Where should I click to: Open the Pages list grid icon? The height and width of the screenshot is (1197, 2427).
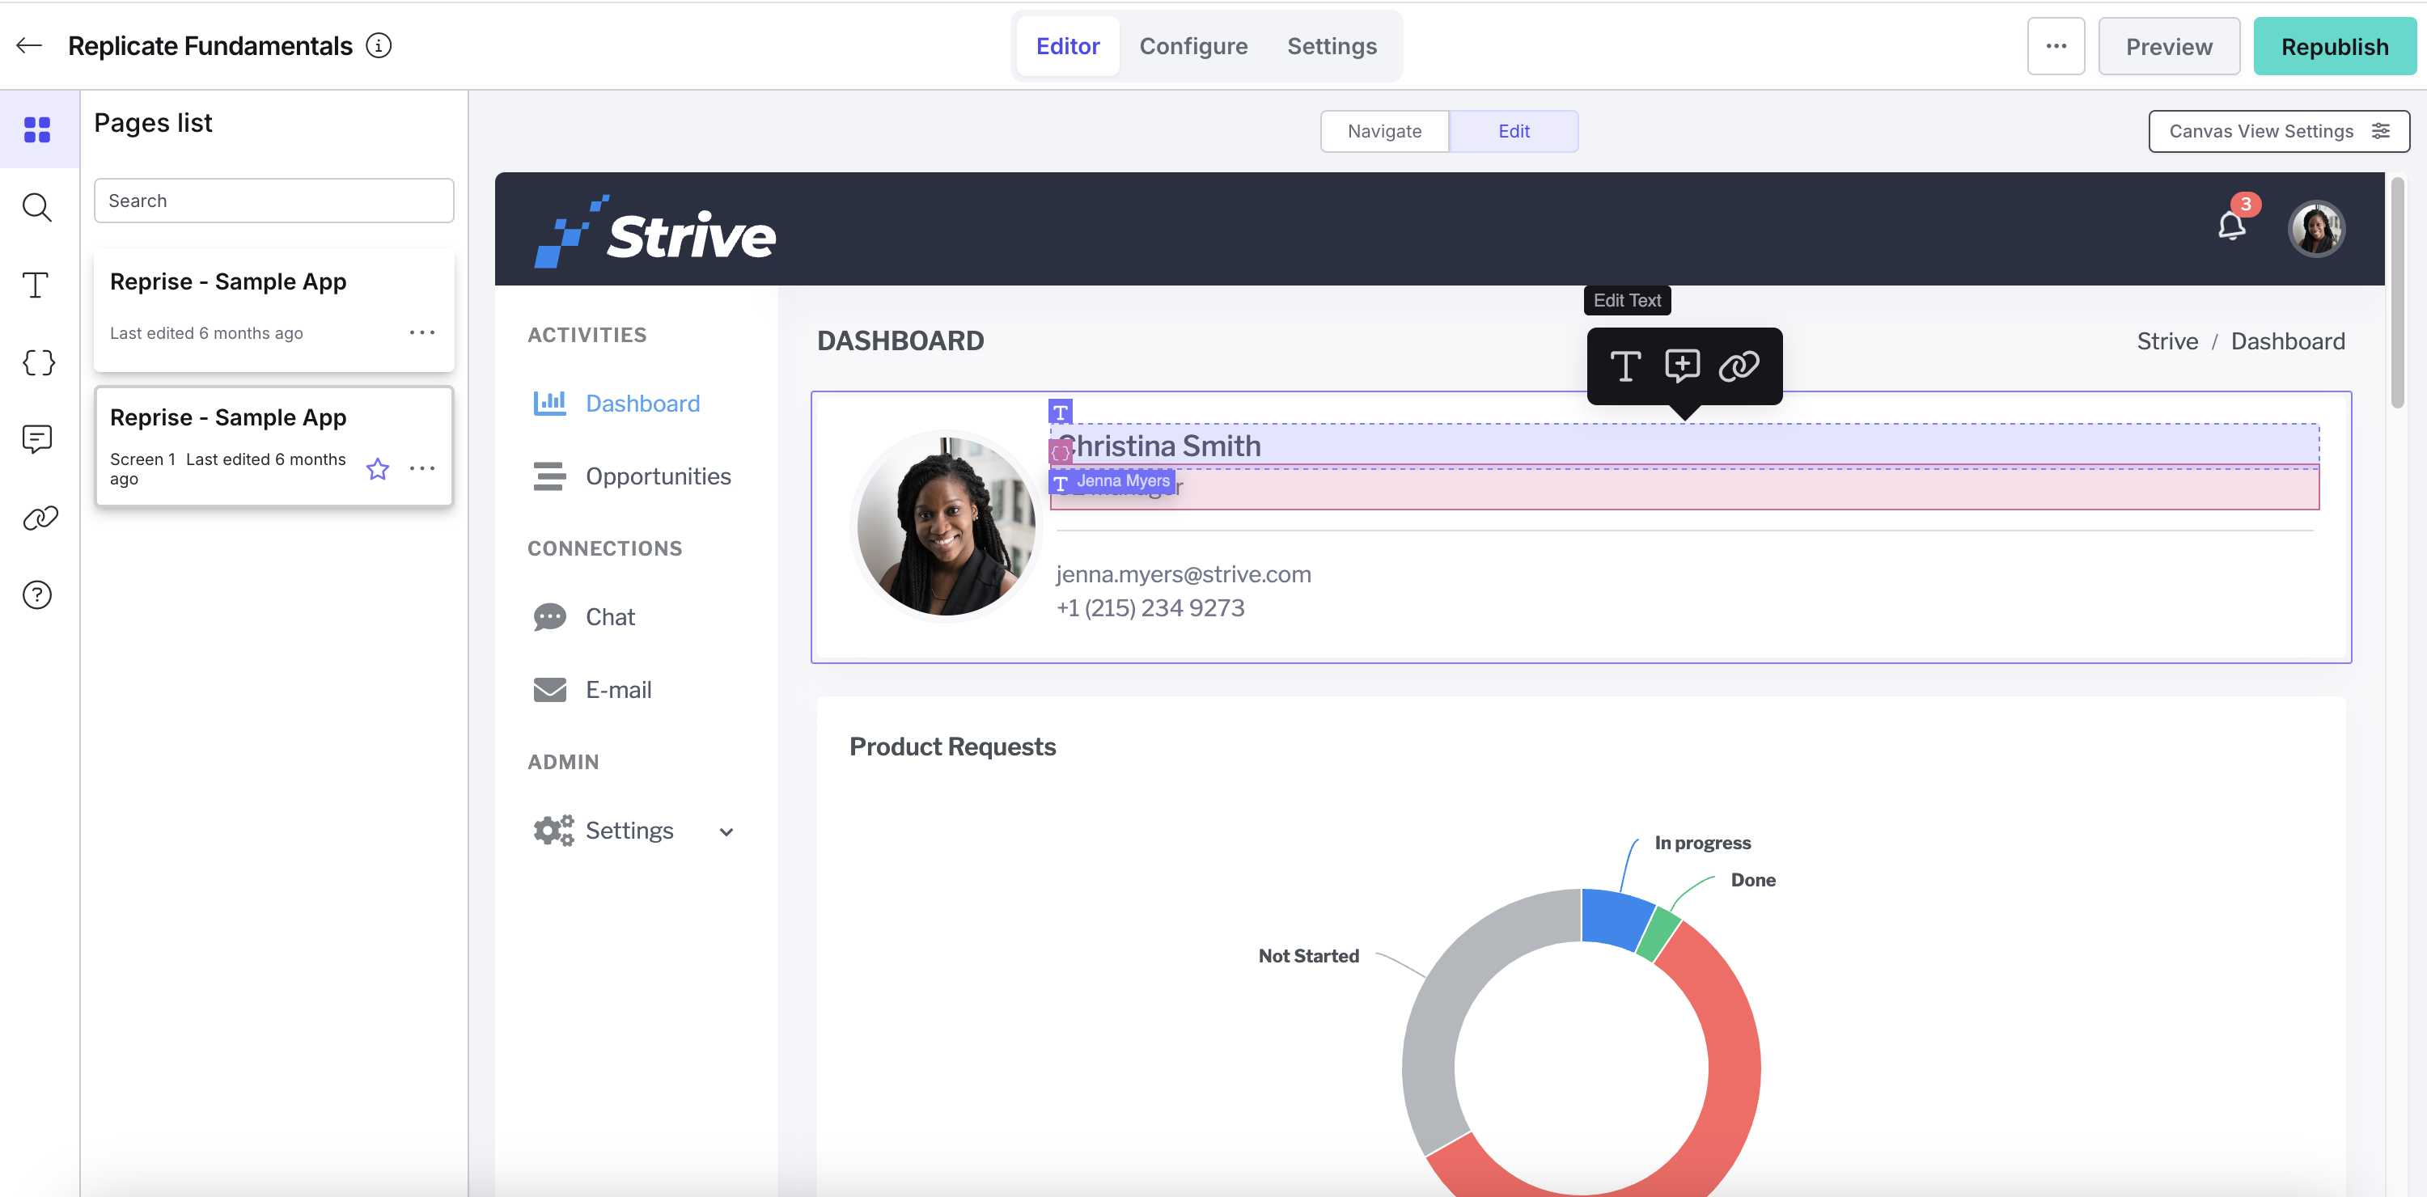(38, 129)
